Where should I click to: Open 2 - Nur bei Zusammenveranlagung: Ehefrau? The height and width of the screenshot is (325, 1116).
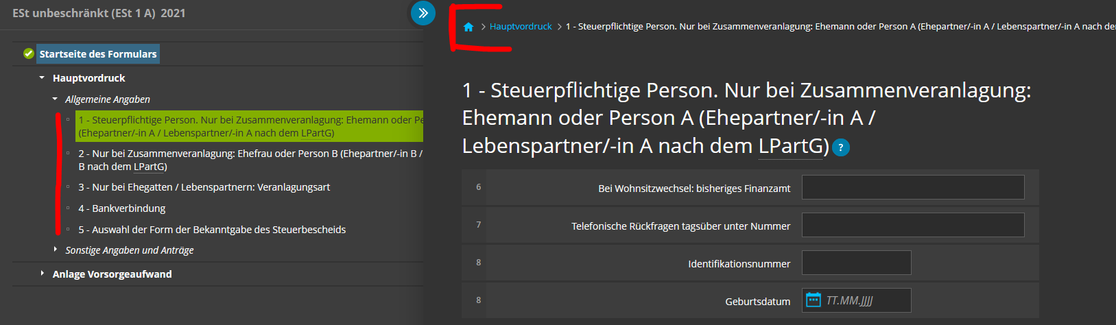[x=250, y=160]
